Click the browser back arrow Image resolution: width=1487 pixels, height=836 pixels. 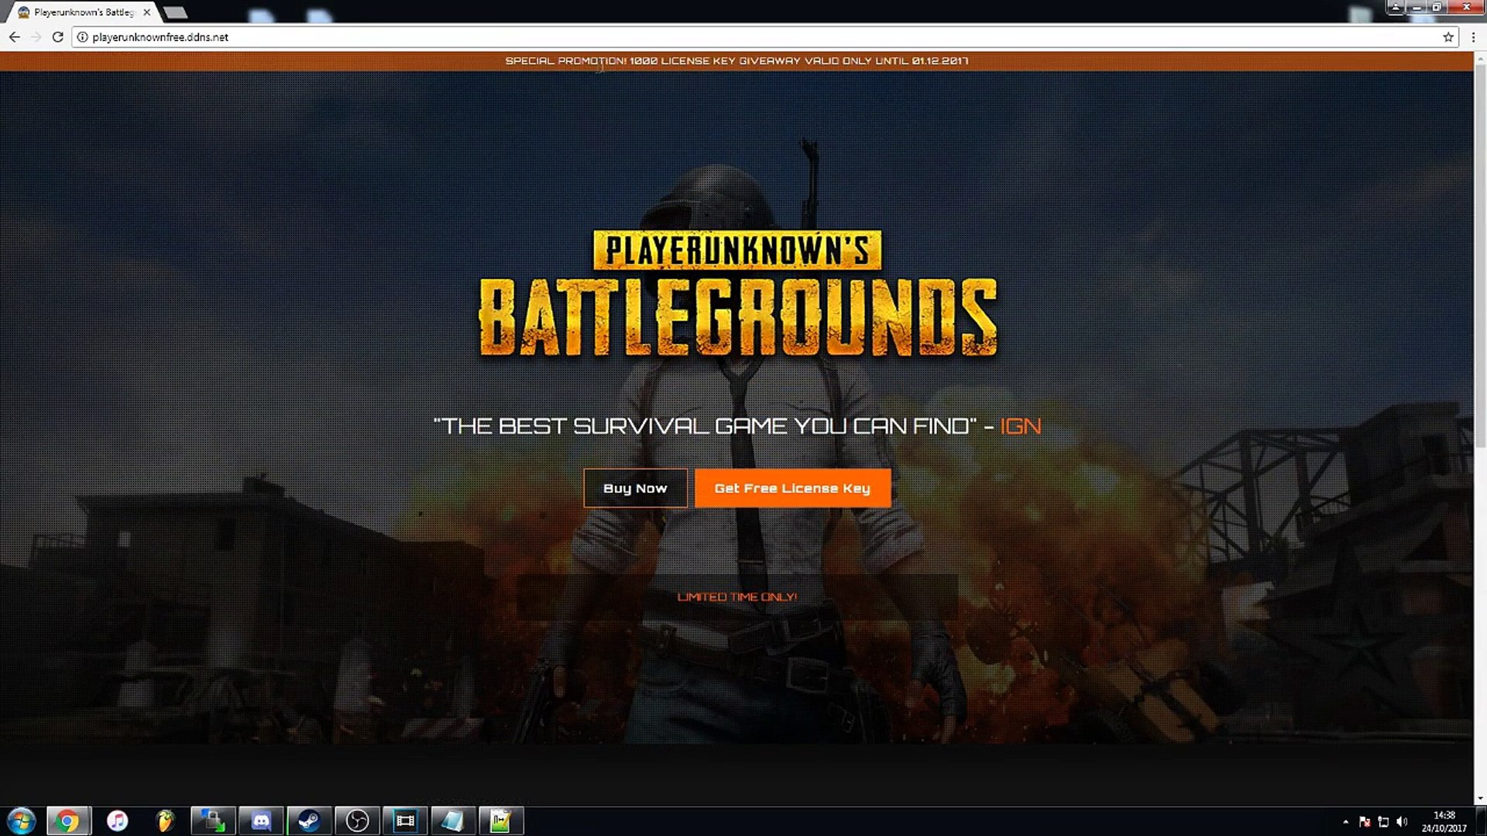15,36
